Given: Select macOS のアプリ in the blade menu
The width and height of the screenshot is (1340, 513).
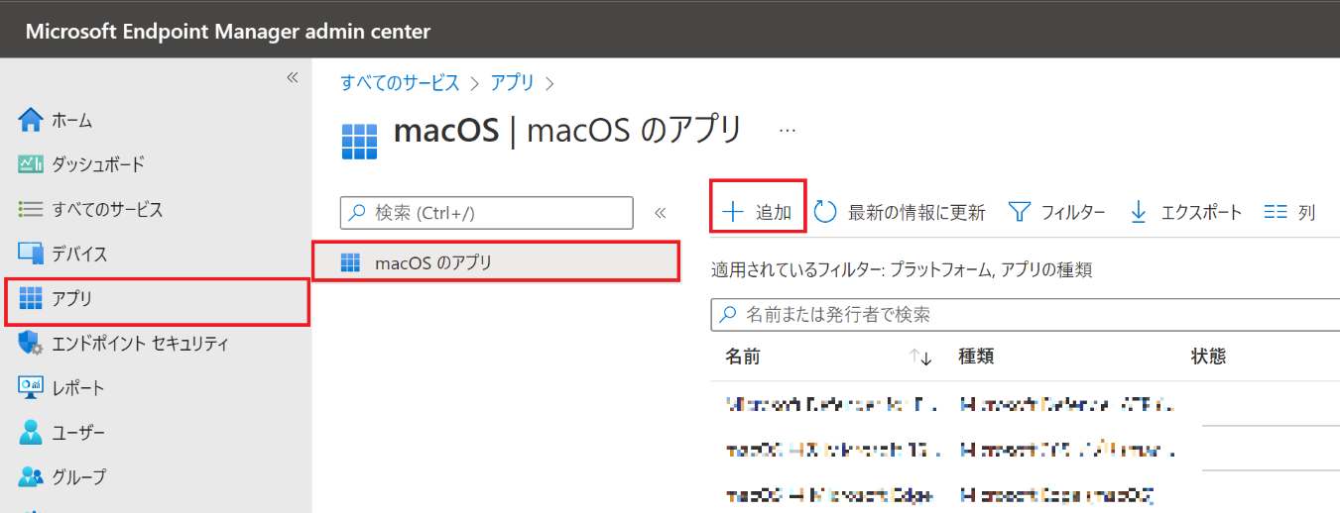Looking at the screenshot, I should 496,262.
